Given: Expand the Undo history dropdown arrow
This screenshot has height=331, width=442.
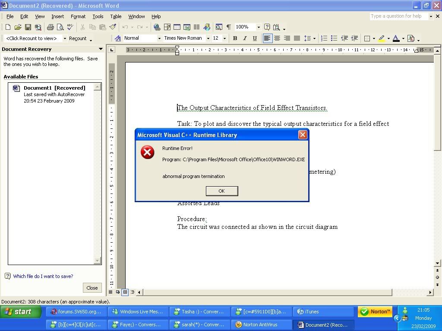Looking at the screenshot, I should click(132, 27).
